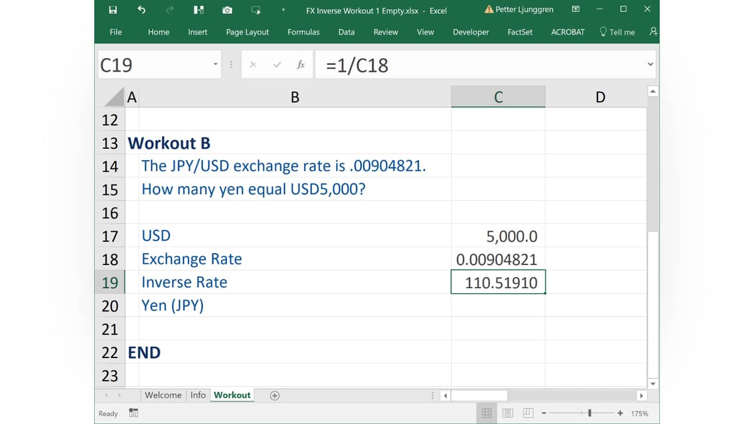Click cell with value 110.51910
The width and height of the screenshot is (754, 424).
tap(498, 283)
